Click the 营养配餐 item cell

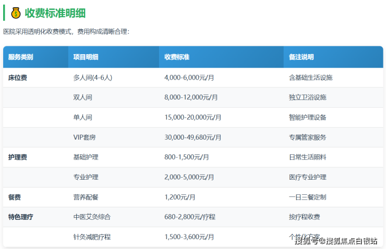point(86,197)
